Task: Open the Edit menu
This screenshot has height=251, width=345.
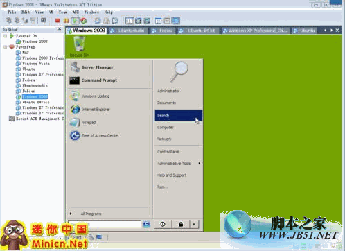Action: tap(26, 12)
